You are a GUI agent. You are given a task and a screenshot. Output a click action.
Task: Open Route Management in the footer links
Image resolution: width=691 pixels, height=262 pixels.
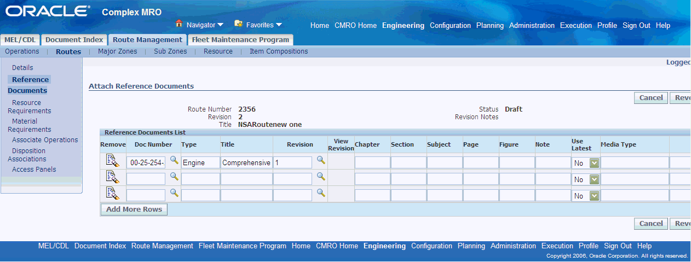tap(162, 246)
